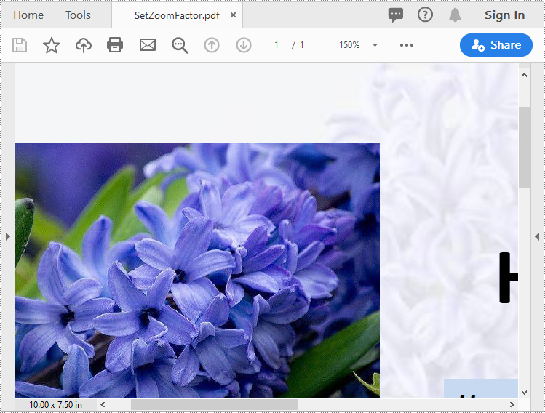Image resolution: width=545 pixels, height=413 pixels.
Task: Click vertical scrollbar down arrow
Action: (x=524, y=393)
